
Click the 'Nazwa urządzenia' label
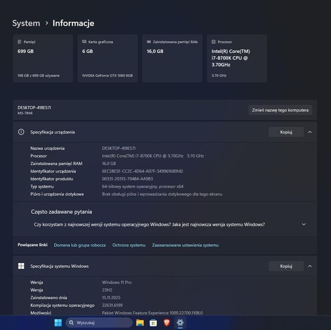(48, 148)
